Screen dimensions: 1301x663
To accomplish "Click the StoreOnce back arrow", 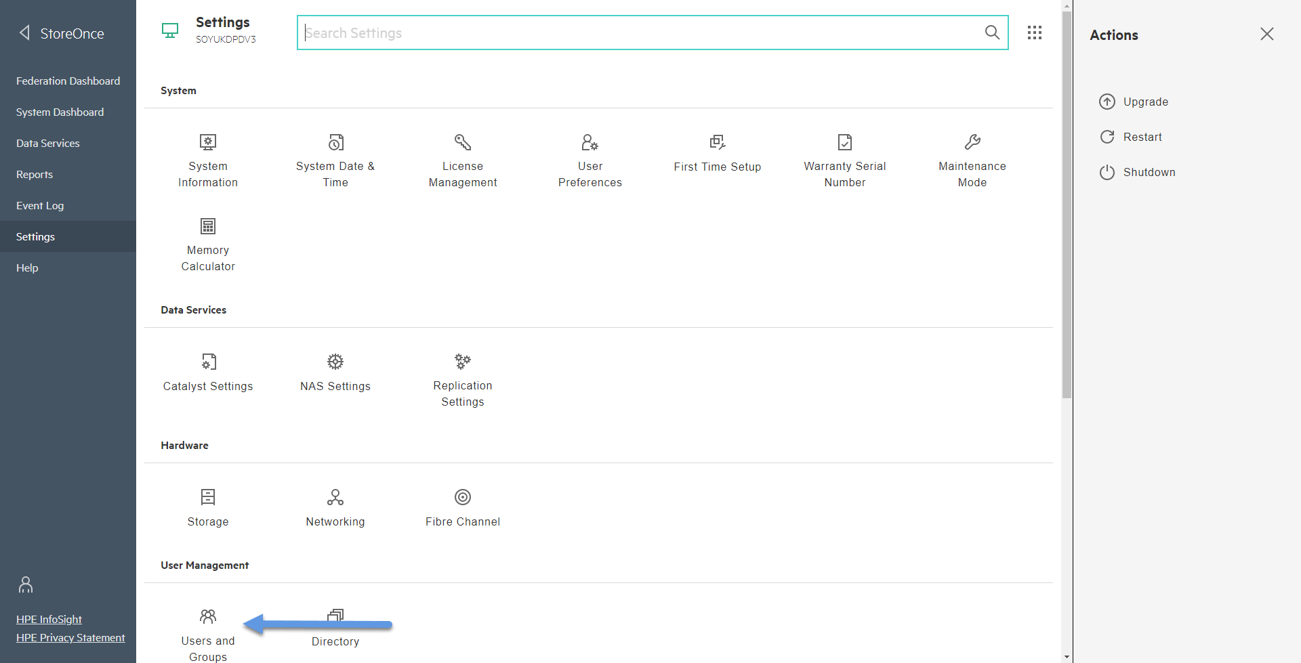I will [24, 33].
